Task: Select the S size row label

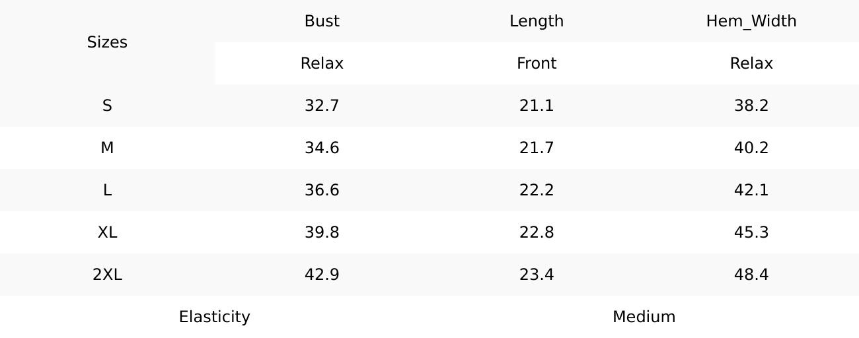Action: tap(107, 106)
